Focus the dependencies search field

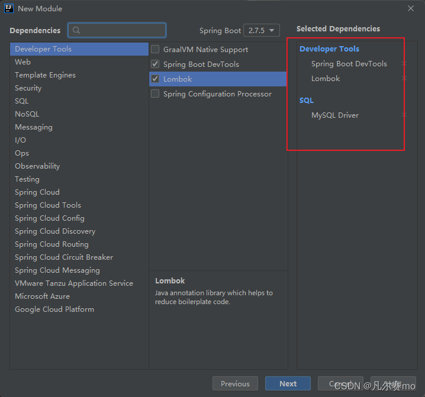[117, 30]
